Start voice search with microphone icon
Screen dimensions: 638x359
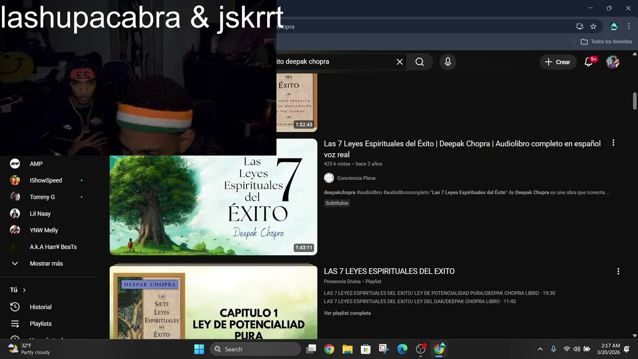coord(448,62)
